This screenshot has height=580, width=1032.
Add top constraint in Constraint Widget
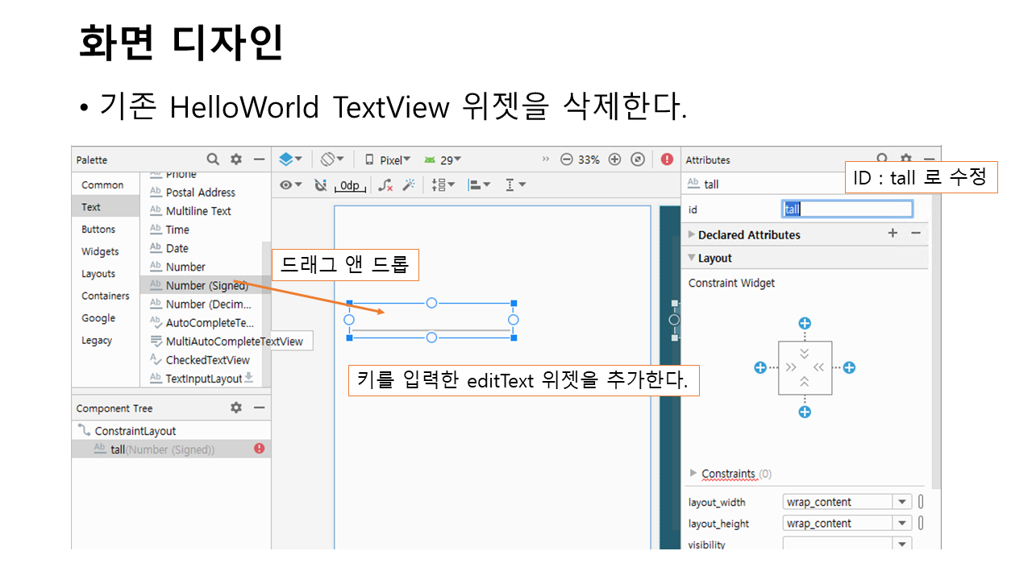point(804,324)
